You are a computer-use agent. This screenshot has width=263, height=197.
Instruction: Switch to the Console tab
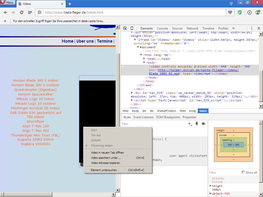pyautogui.click(x=162, y=28)
